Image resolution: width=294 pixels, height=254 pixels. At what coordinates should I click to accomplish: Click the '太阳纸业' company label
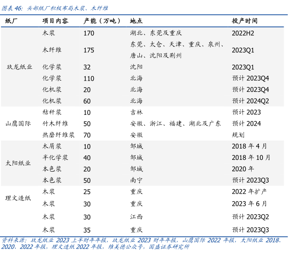18,163
